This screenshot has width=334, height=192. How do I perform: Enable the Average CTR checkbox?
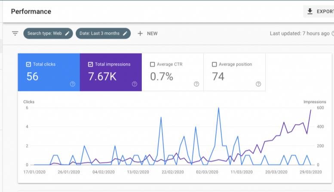[x=152, y=64]
